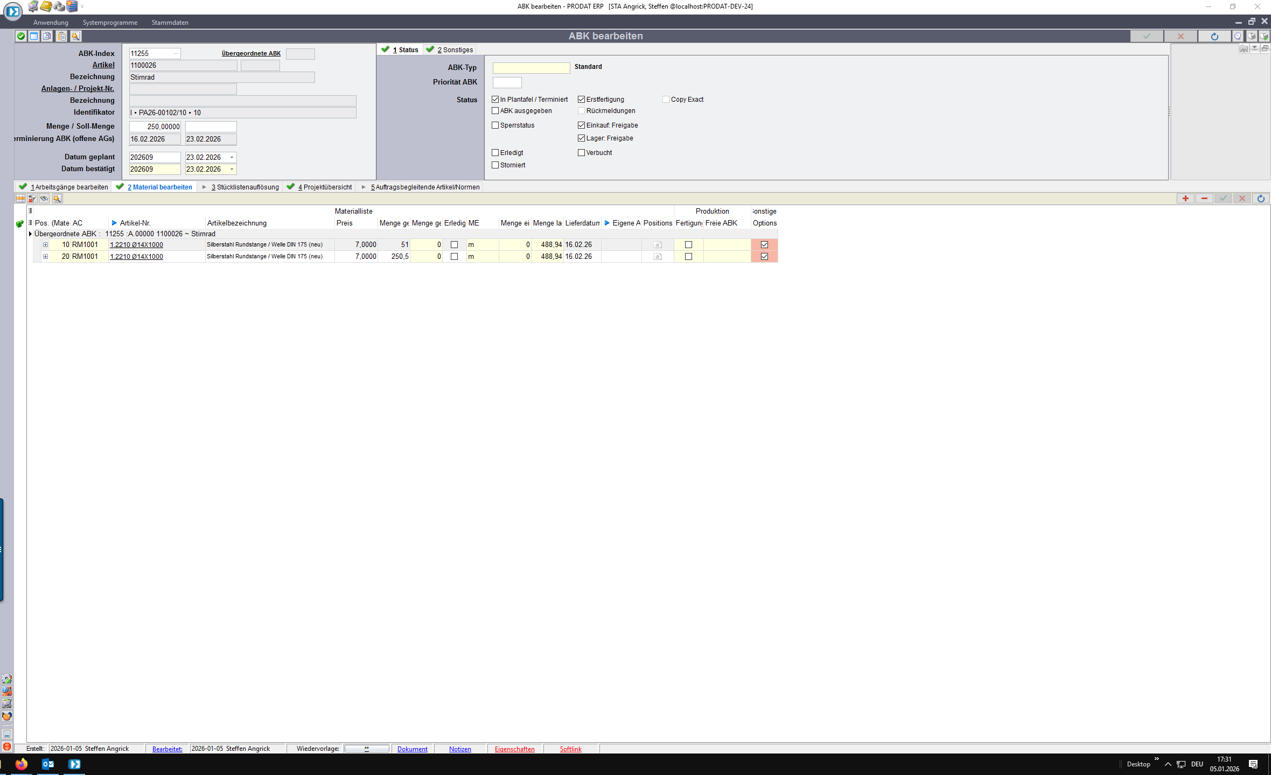
Task: Open article link 1.2210 Ø14X1000 in row 20
Action: pyautogui.click(x=136, y=257)
